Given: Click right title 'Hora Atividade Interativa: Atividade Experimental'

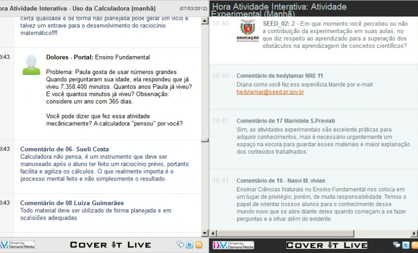Looking at the screenshot, I should 280,10.
